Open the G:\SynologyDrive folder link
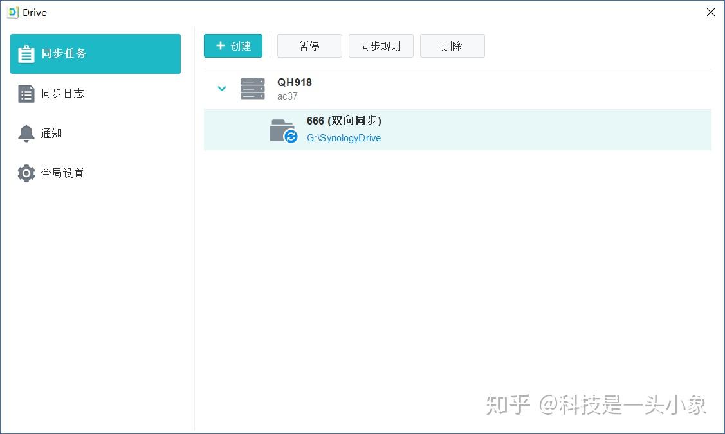This screenshot has width=725, height=434. point(344,137)
